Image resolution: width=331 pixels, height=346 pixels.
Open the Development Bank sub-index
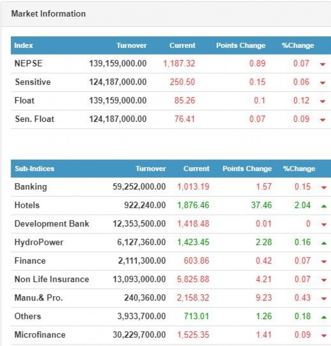tap(51, 224)
